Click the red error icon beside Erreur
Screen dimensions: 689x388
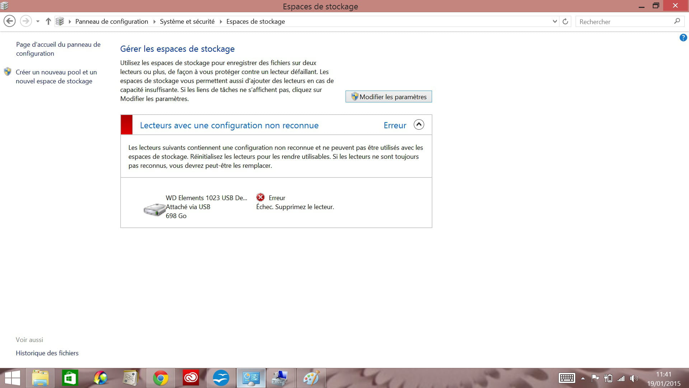261,197
